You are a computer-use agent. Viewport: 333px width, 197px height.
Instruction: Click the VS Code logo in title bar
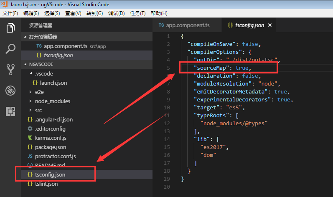pyautogui.click(x=5, y=4)
